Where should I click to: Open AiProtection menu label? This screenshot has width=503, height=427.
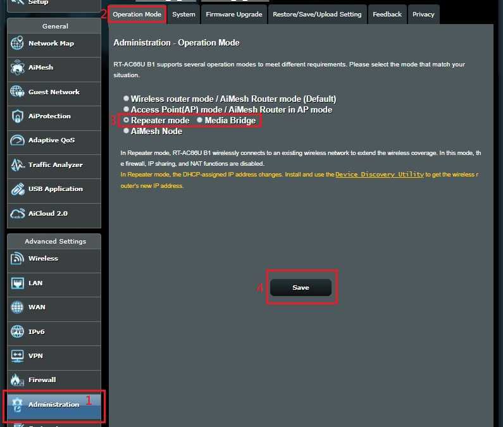(x=49, y=116)
